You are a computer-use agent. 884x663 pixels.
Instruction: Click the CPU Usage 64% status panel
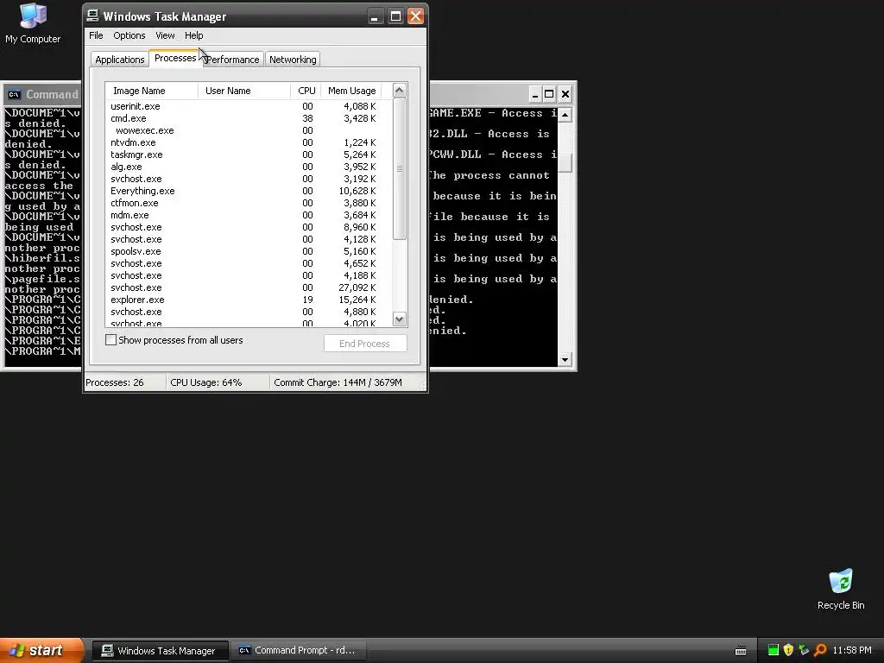(217, 382)
